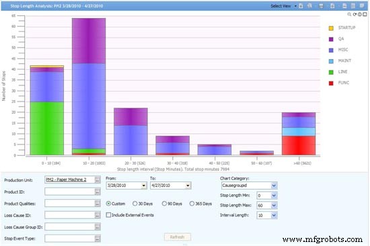Click the light blue MAINT segment of >60 bar
Viewport: 370px width, 246px height.
coord(299,132)
